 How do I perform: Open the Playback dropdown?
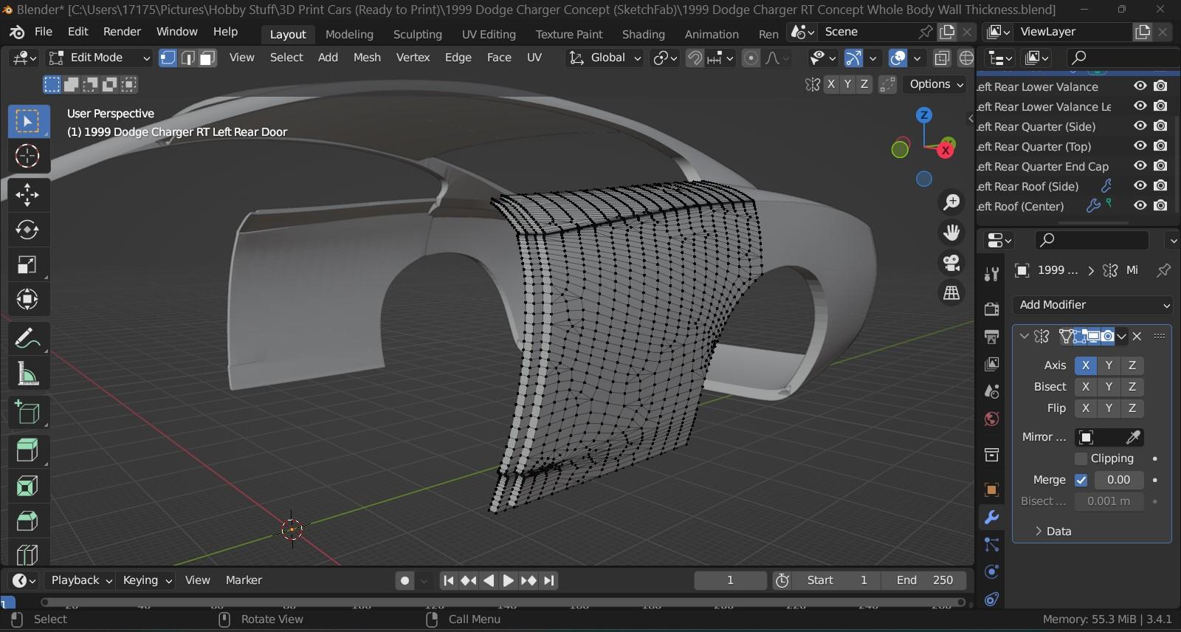point(80,580)
